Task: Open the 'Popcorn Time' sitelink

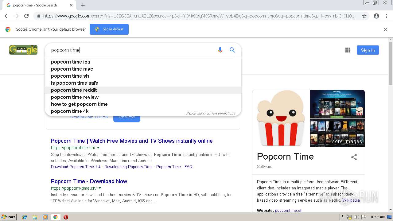Action: 169,167
